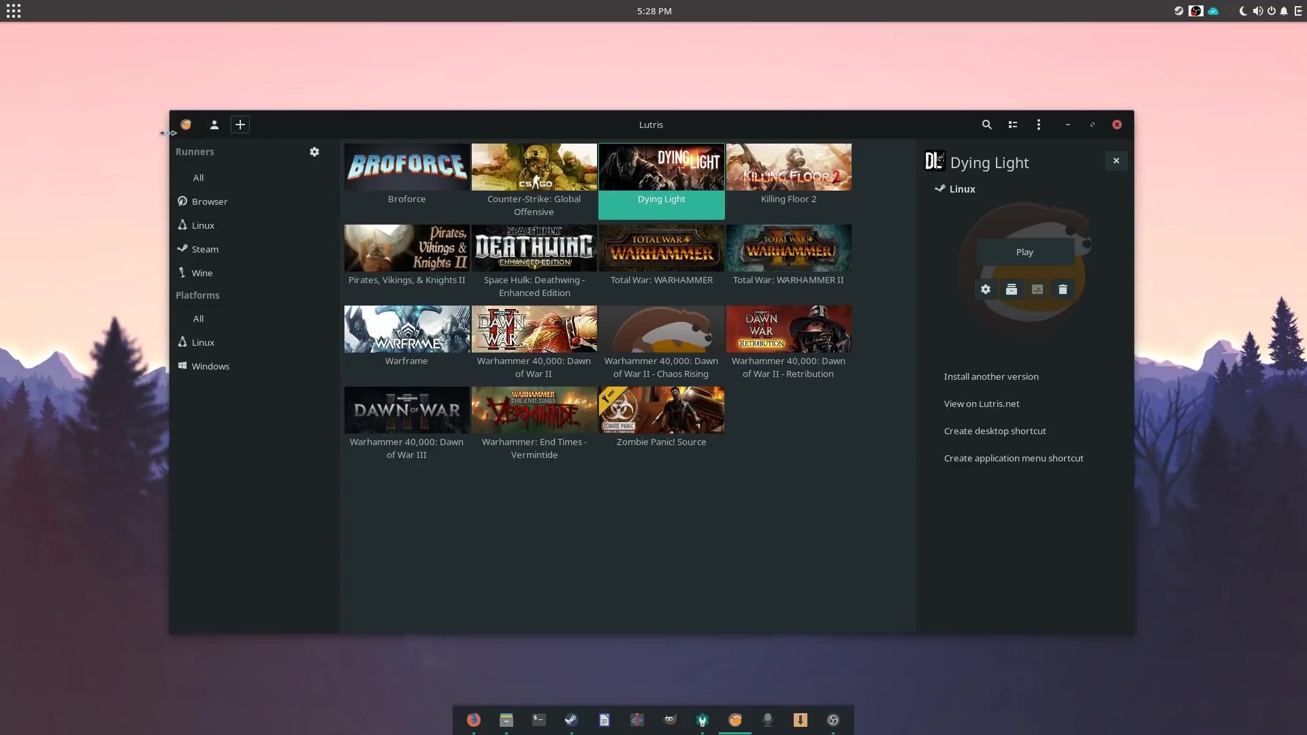Select the Total War: WARHAMMER II thumbnail
The height and width of the screenshot is (735, 1307).
(x=789, y=248)
